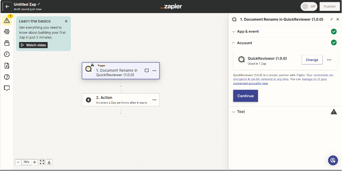The height and width of the screenshot is (171, 342).
Task: Close the Learn the basics card
Action: tap(66, 21)
